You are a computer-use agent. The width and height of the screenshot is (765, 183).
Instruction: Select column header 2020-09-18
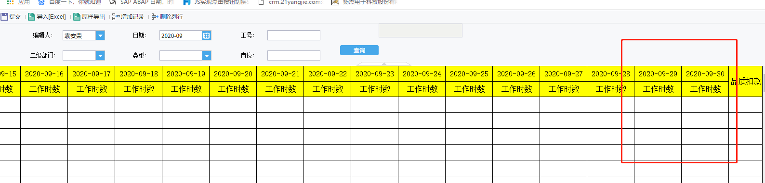(139, 74)
